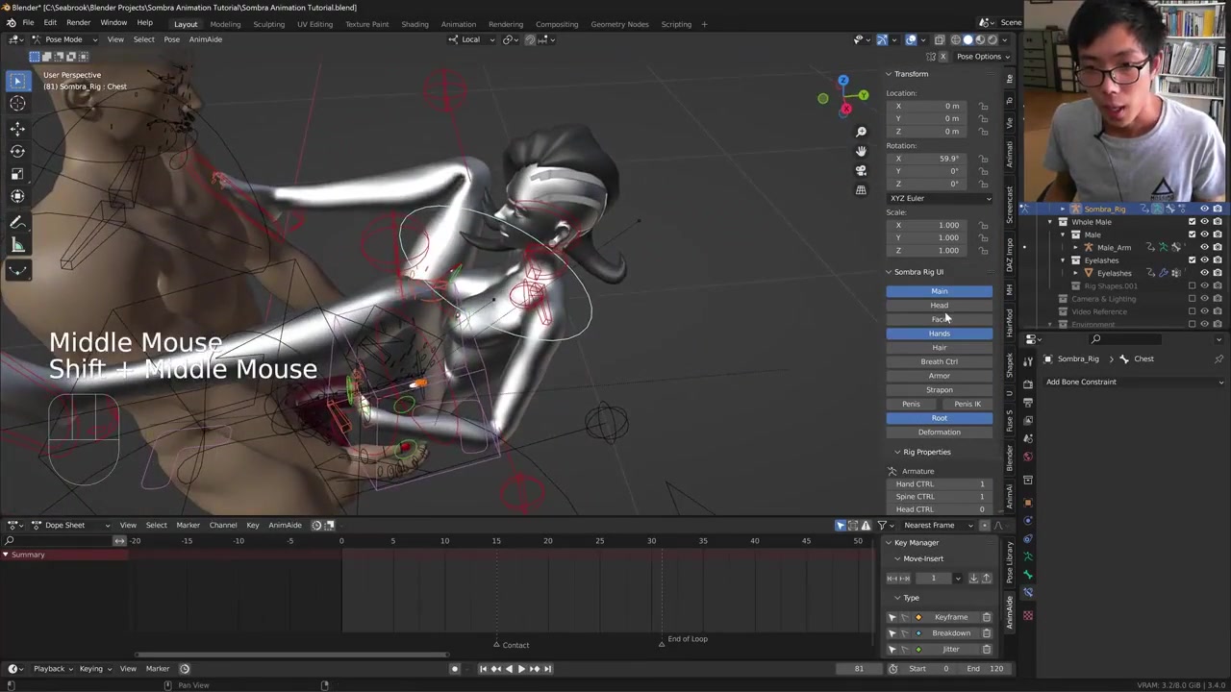Click the Hand CTRL slider

tap(940, 484)
